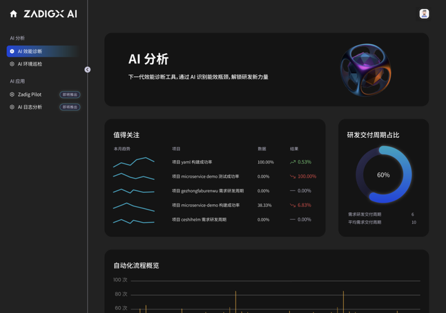Click the 60% donut progress ring
The width and height of the screenshot is (446, 313).
tap(383, 174)
